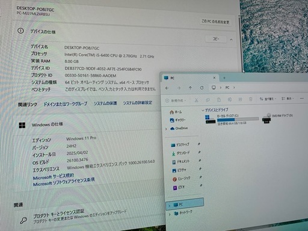Unpin ダウンロード via its pin icon
This screenshot has width=308, height=231.
[x=199, y=152]
